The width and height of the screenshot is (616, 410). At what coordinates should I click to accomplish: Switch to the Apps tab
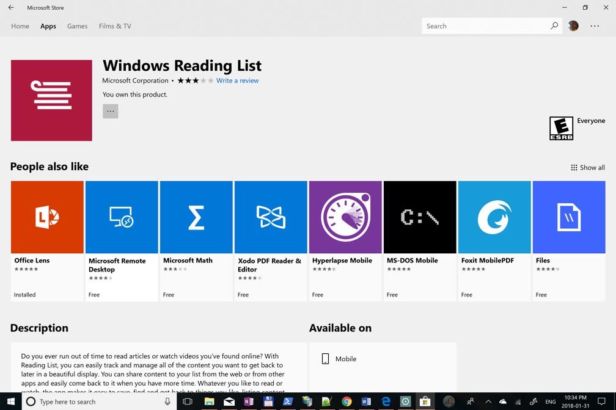coord(48,26)
